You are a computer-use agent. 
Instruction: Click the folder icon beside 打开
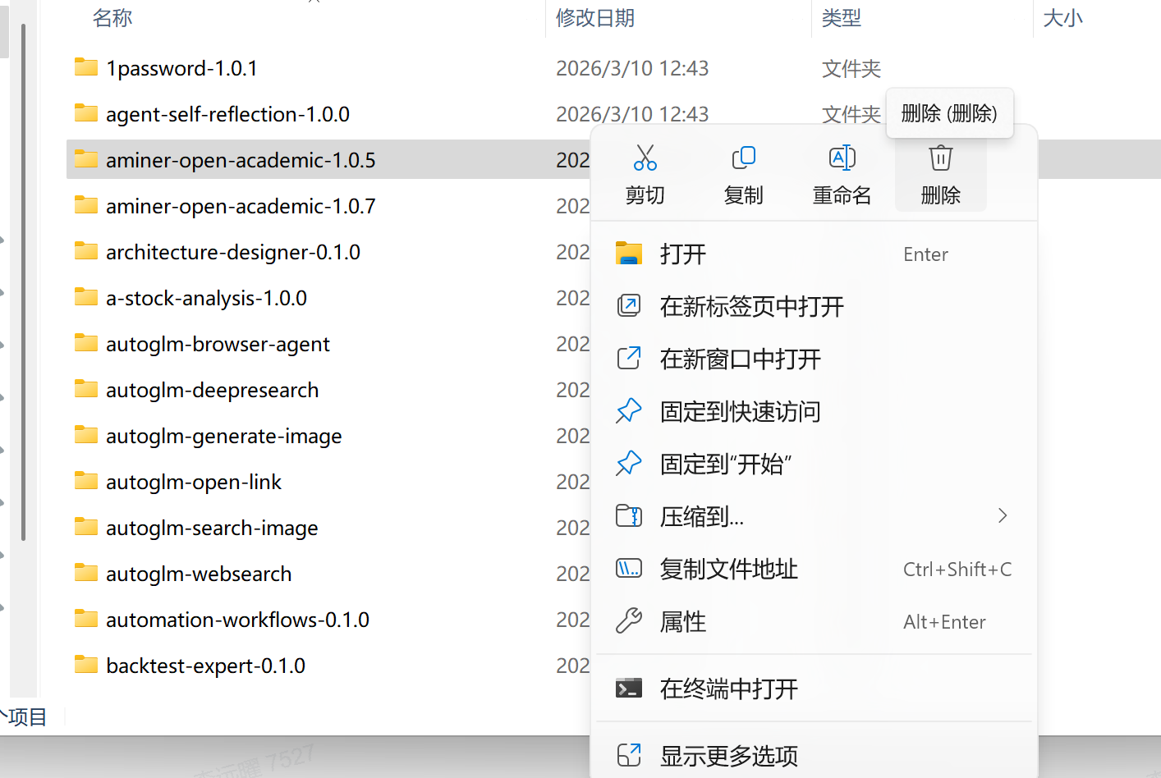click(629, 254)
